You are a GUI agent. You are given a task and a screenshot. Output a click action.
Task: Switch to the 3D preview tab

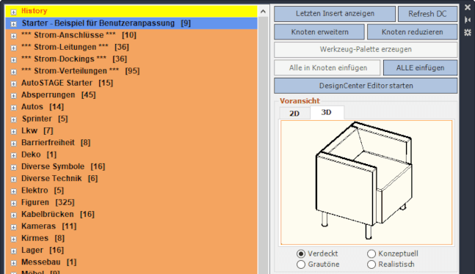pos(327,112)
